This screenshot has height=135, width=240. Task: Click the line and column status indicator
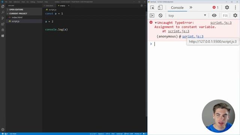coord(93,134)
